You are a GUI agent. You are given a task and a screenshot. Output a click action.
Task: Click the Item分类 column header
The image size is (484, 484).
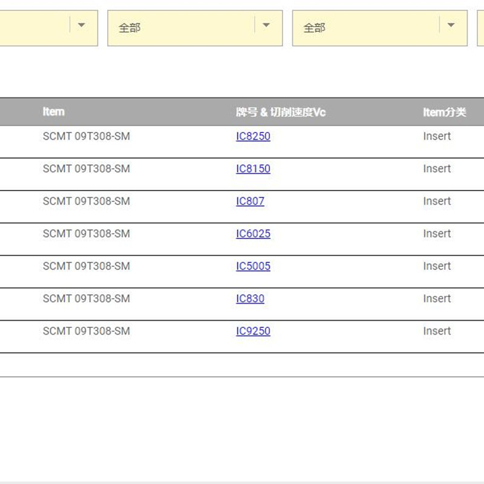(444, 112)
